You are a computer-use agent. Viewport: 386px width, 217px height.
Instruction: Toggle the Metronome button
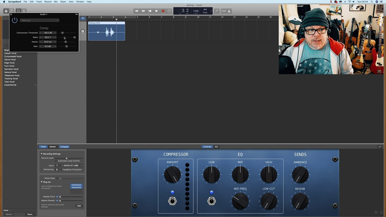(229, 11)
